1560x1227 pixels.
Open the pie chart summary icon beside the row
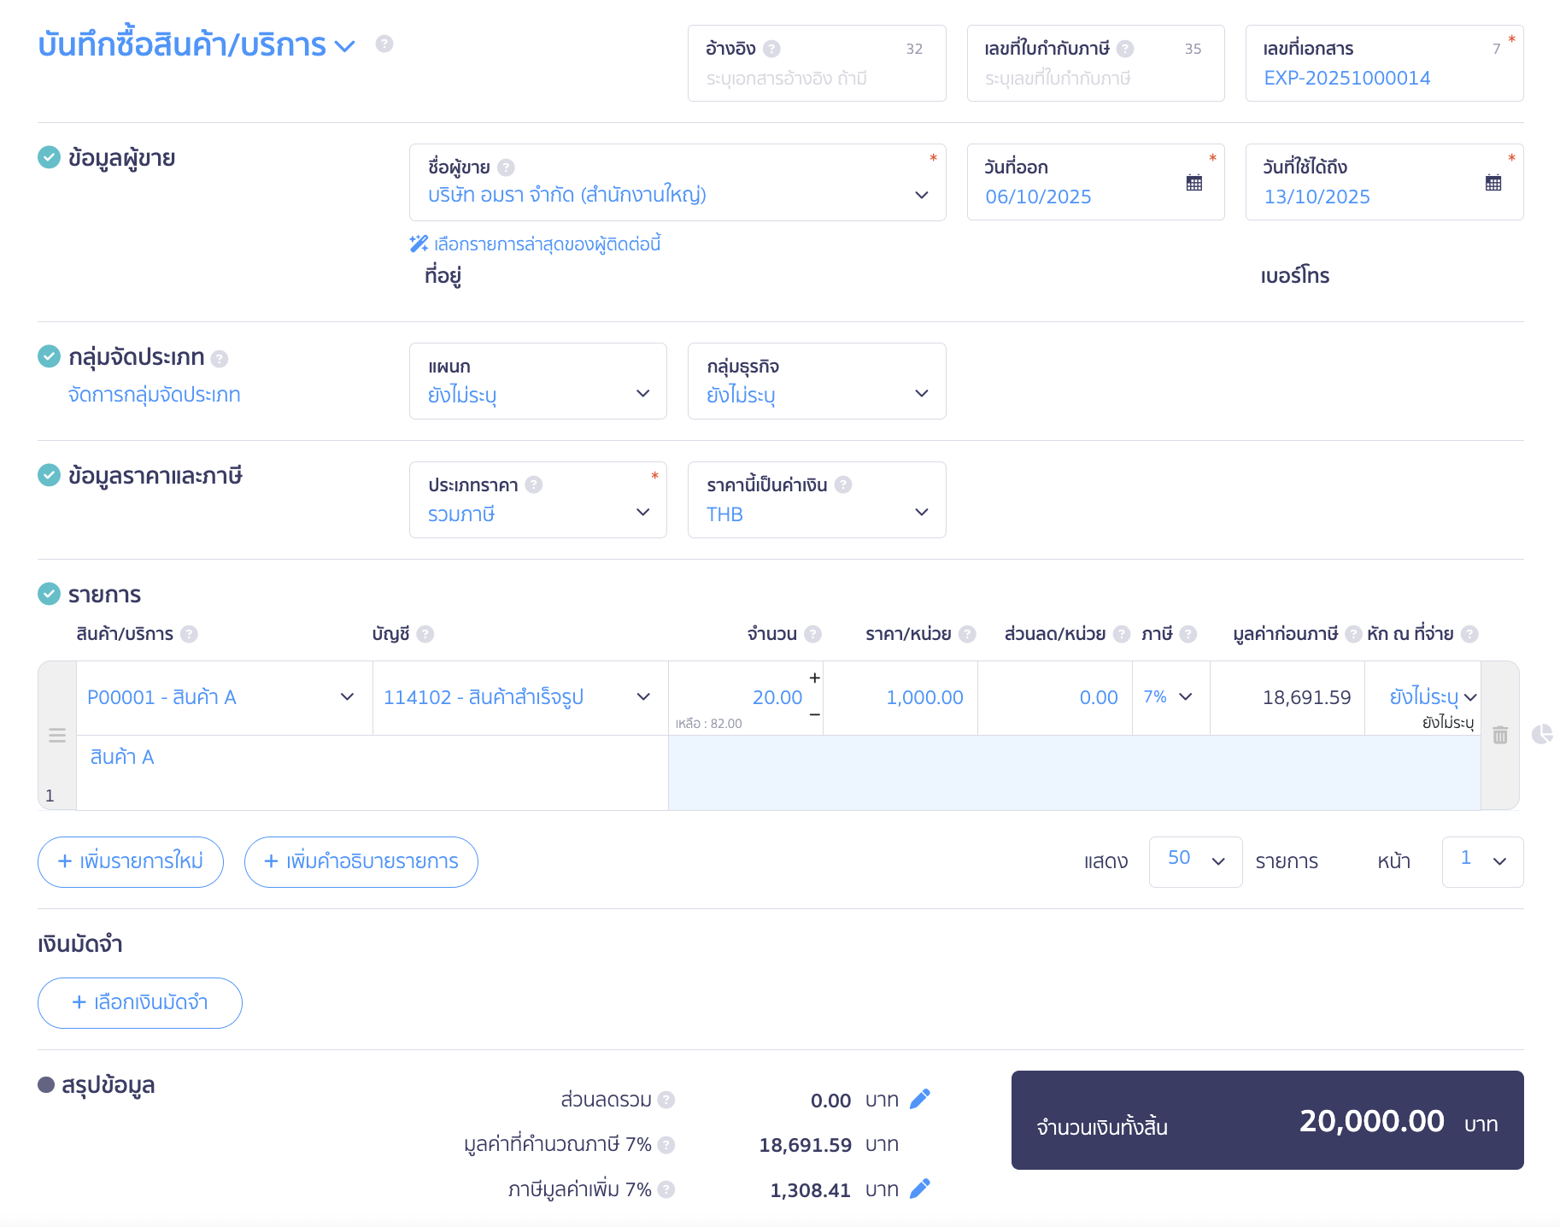pos(1544,733)
